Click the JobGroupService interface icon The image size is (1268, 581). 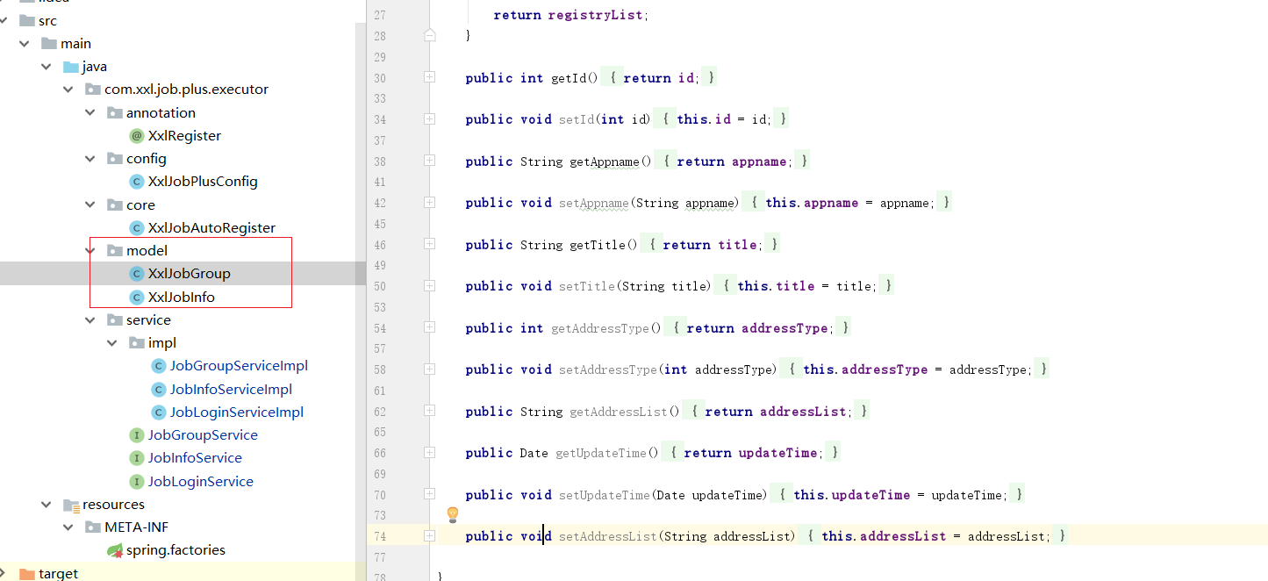point(136,435)
